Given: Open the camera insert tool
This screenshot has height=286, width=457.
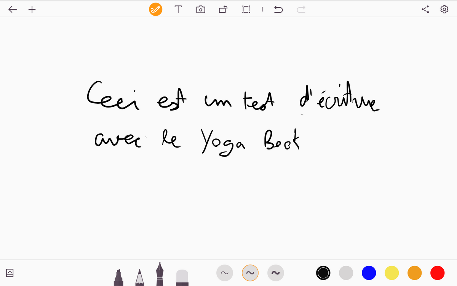Looking at the screenshot, I should click(200, 10).
